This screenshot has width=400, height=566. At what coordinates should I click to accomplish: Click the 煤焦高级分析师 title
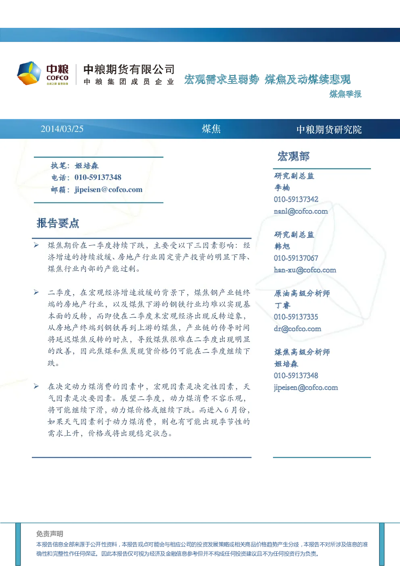click(x=302, y=352)
